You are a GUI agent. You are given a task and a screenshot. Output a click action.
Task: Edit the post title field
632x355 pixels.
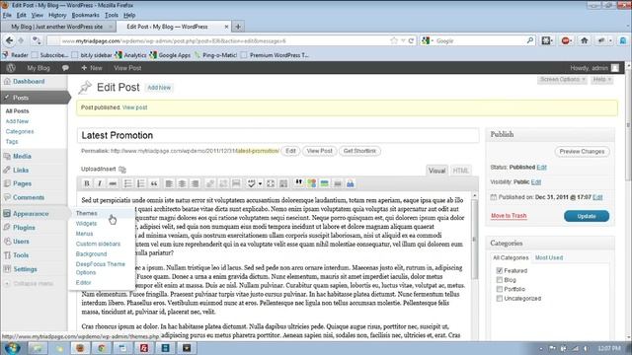[277, 135]
